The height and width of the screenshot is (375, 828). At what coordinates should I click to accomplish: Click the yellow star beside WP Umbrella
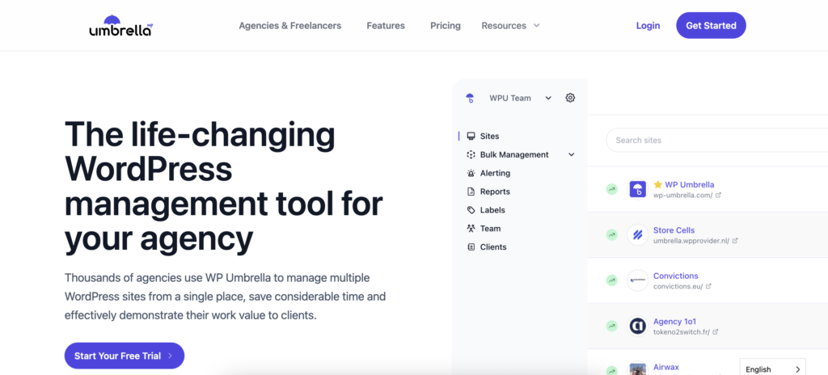[657, 184]
